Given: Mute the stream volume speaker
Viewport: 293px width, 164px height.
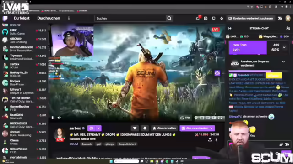Looking at the screenshot, I should (59, 118).
